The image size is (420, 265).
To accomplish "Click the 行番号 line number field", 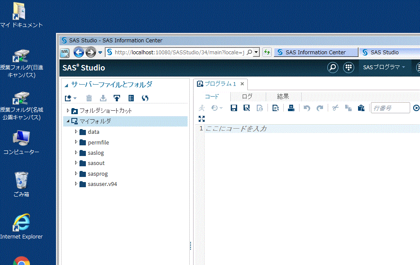I will click(390, 108).
